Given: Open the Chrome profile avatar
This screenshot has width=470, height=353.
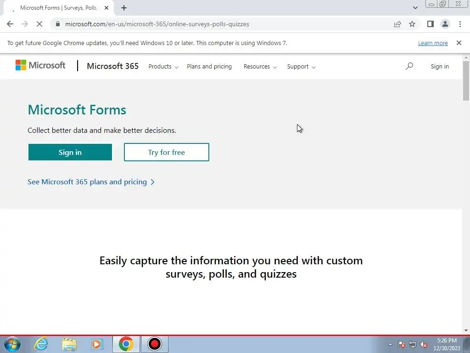Looking at the screenshot, I should click(x=445, y=24).
